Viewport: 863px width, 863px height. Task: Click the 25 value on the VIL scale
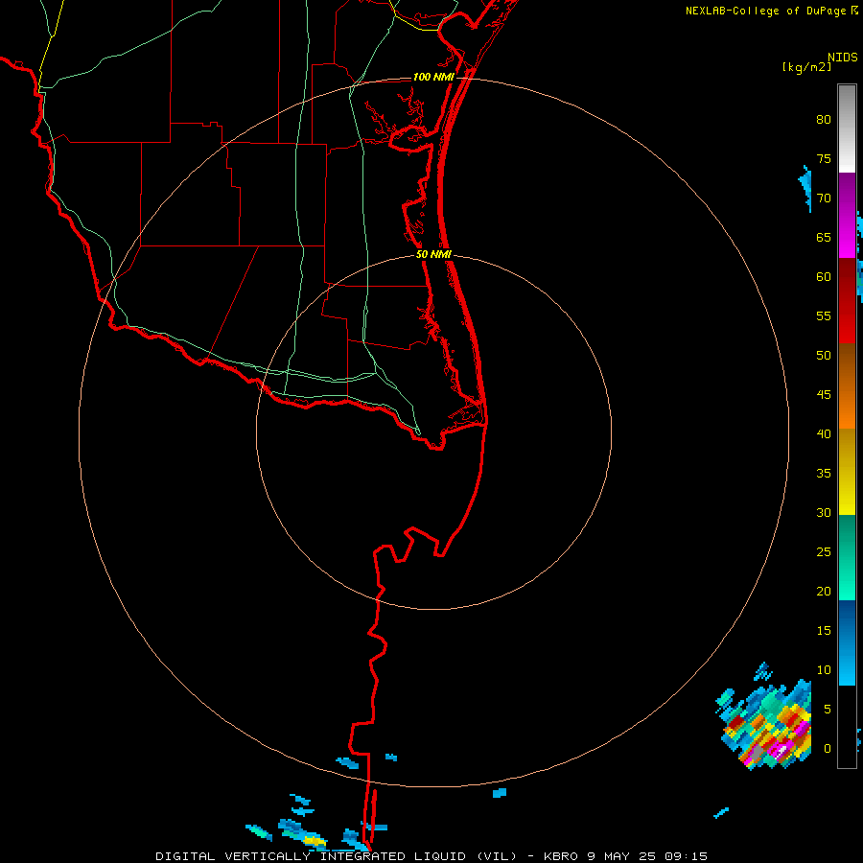[824, 552]
